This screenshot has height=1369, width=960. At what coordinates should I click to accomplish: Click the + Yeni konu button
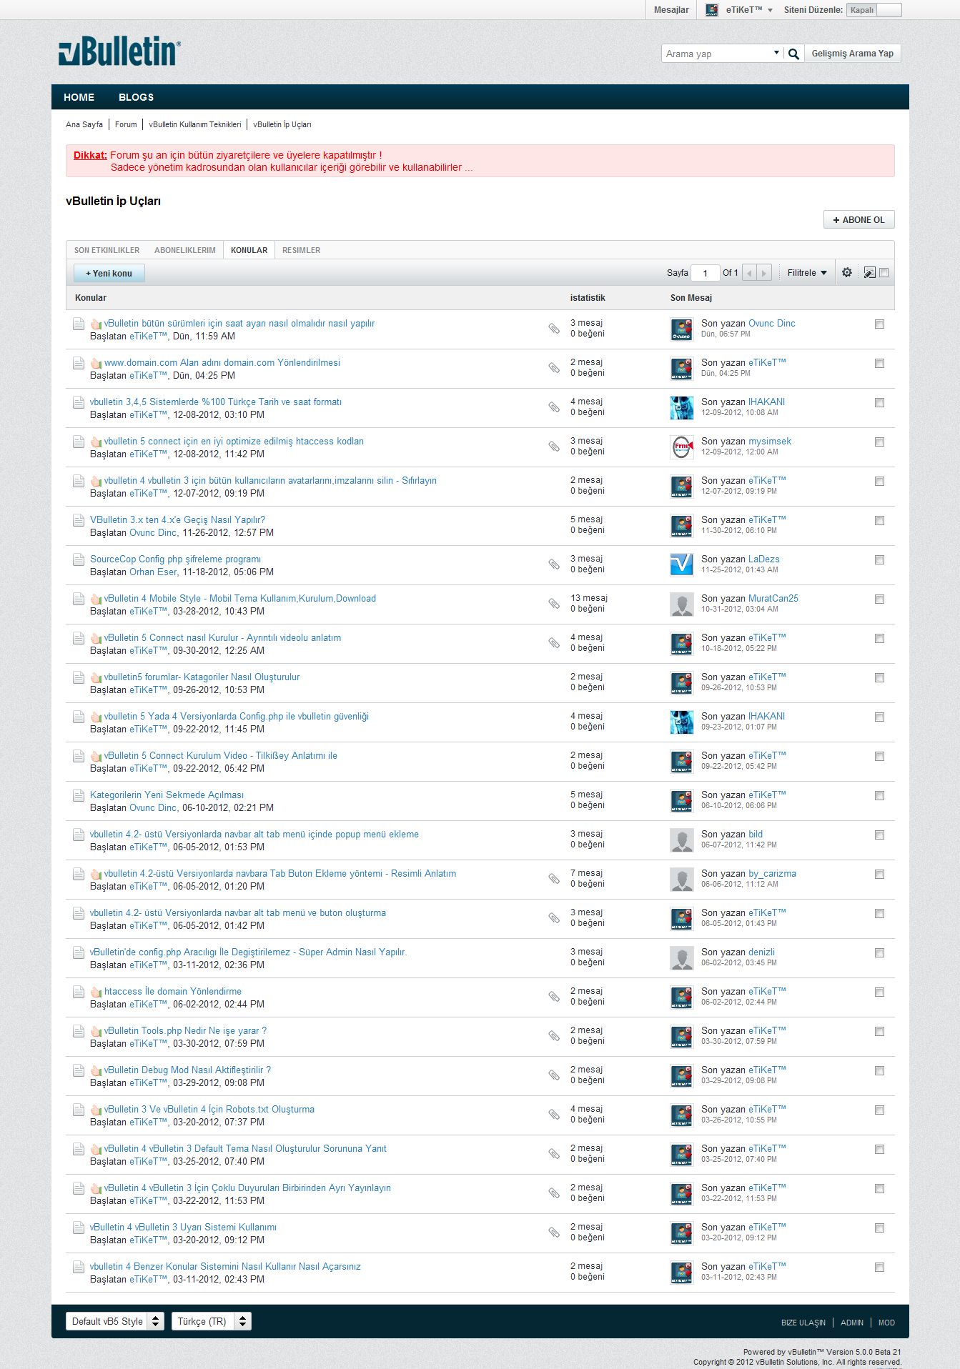(109, 273)
